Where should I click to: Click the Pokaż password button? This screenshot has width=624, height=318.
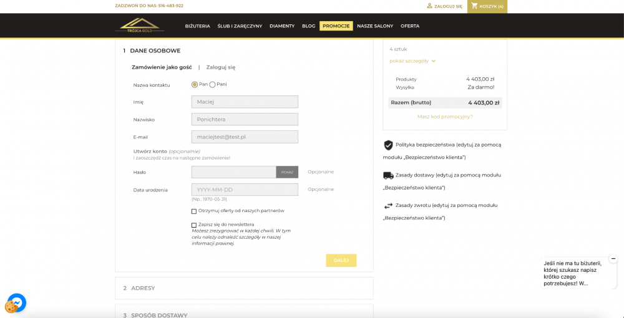pyautogui.click(x=287, y=172)
